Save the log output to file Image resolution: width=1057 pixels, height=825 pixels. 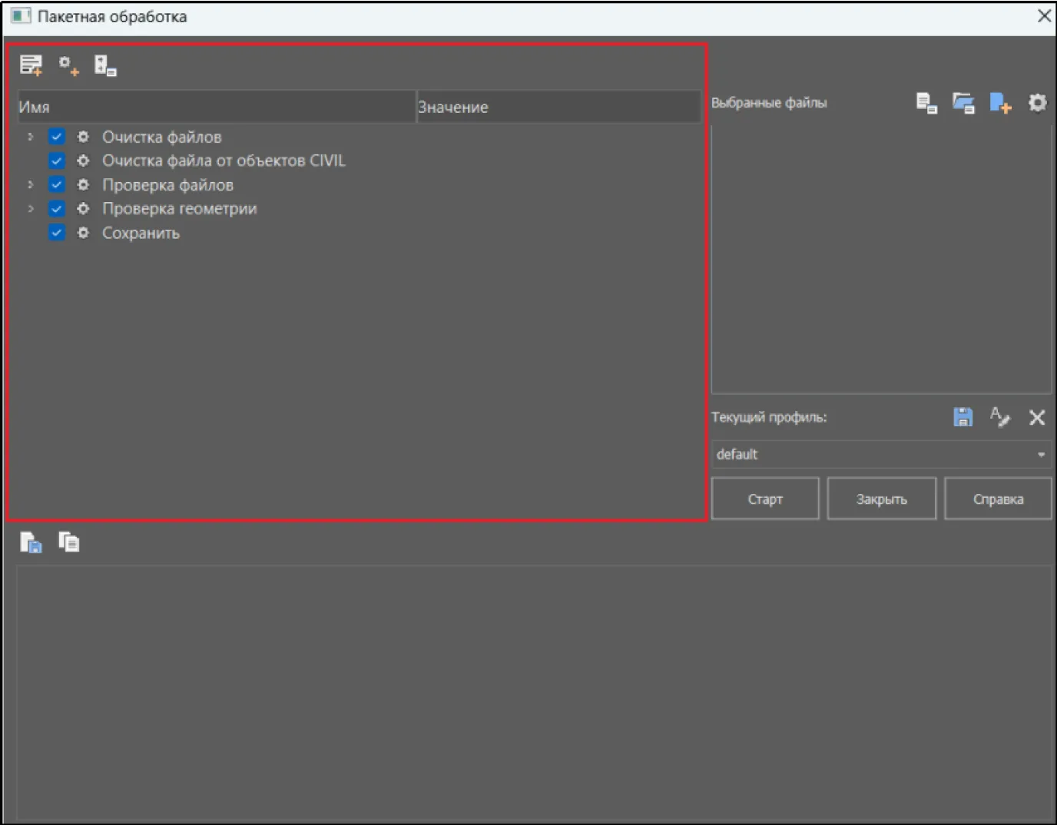click(x=31, y=543)
